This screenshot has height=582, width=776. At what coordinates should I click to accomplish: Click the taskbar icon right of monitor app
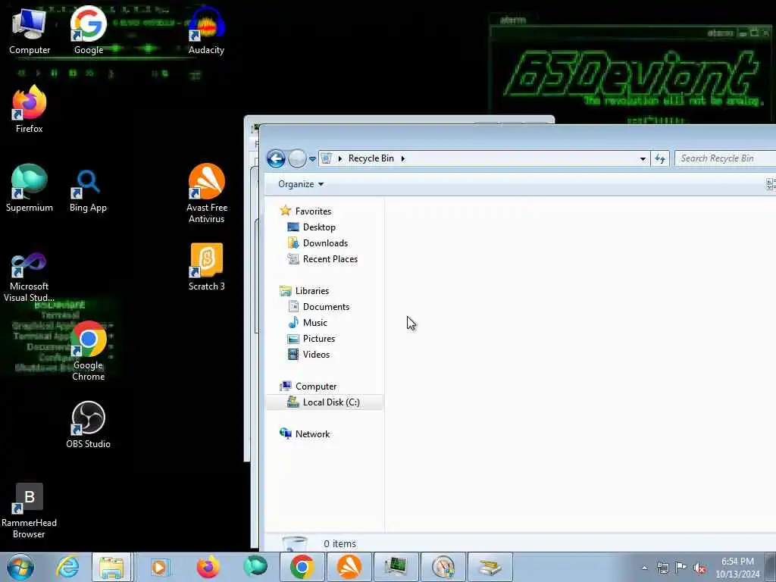pyautogui.click(x=443, y=567)
